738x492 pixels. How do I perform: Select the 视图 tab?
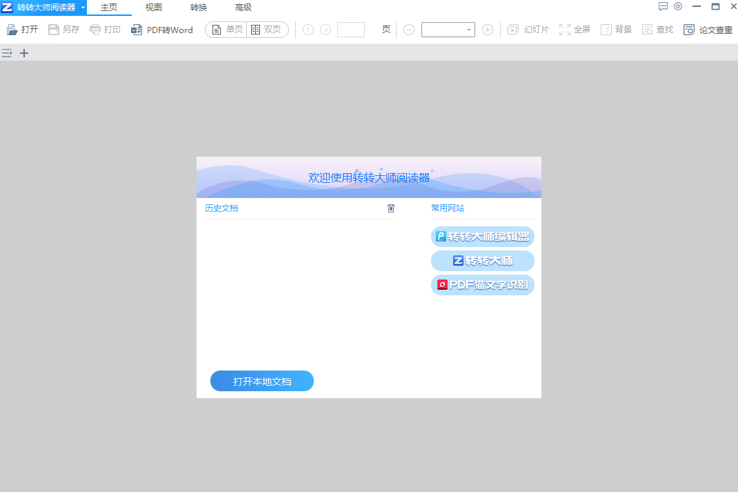coord(153,8)
